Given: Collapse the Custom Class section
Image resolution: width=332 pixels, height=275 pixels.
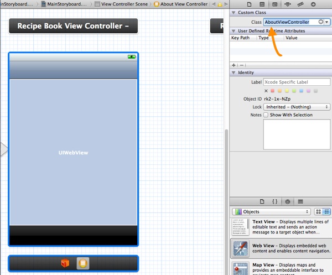Looking at the screenshot, I should [x=234, y=12].
